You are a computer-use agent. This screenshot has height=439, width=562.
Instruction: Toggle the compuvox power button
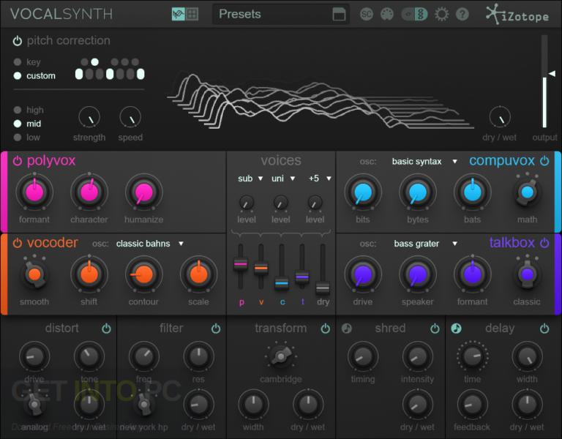pos(544,161)
